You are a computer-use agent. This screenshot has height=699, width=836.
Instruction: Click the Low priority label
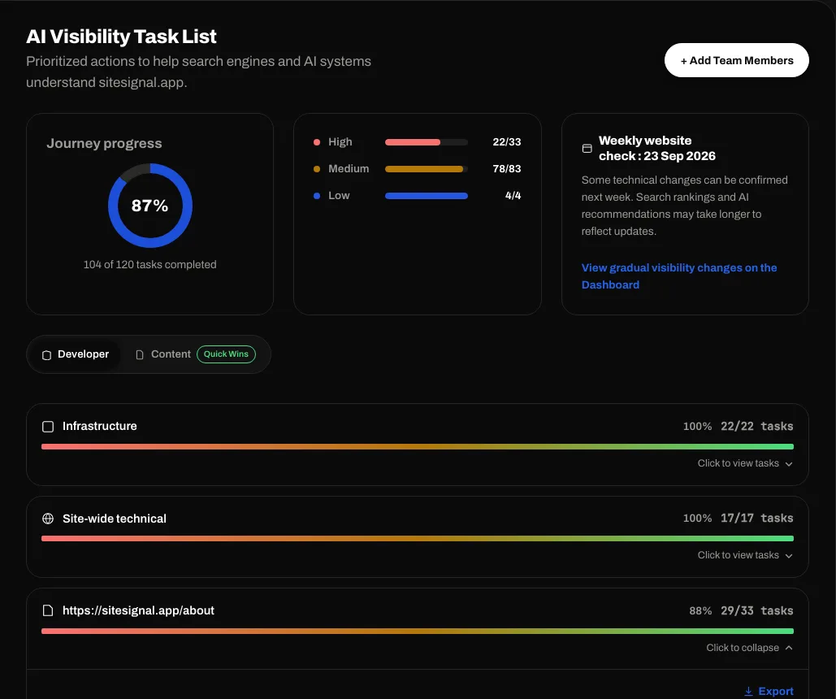[x=339, y=196]
